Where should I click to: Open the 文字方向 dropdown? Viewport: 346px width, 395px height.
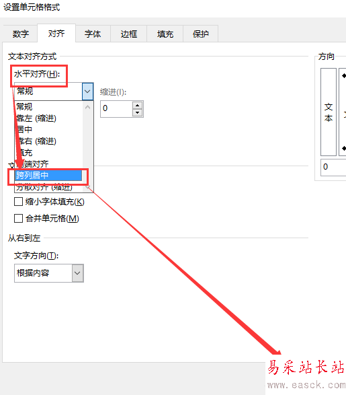[x=78, y=273]
